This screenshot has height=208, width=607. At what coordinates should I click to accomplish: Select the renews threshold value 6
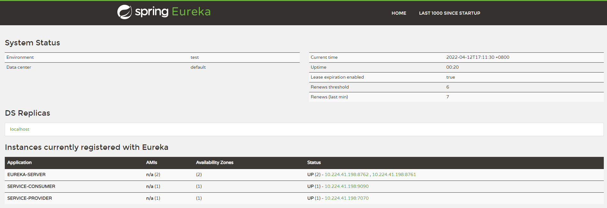pyautogui.click(x=448, y=87)
